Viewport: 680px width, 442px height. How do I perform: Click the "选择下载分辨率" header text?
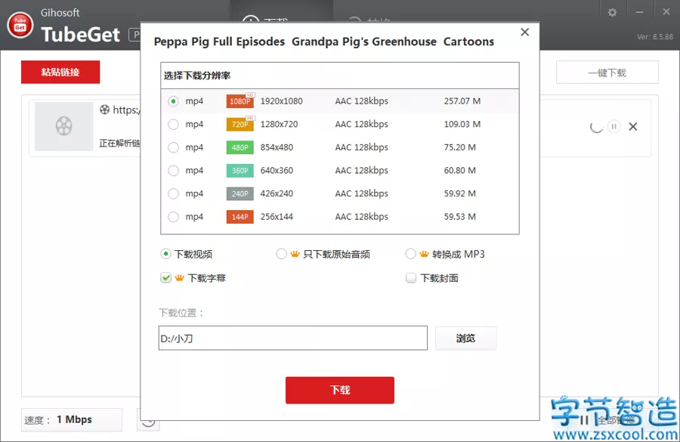(197, 76)
